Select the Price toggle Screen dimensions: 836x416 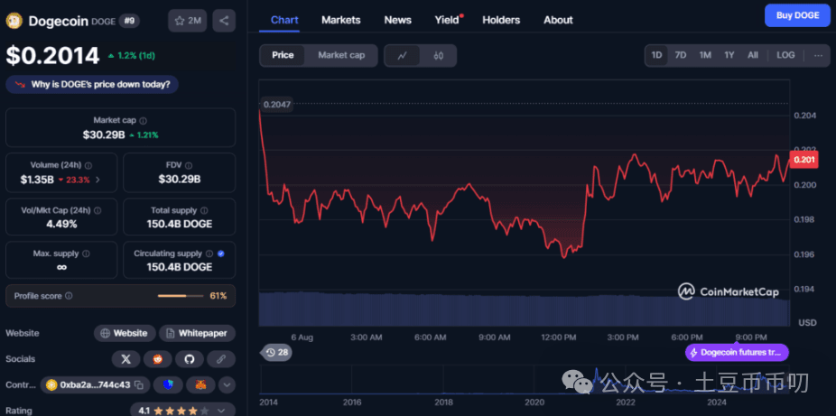pyautogui.click(x=283, y=55)
